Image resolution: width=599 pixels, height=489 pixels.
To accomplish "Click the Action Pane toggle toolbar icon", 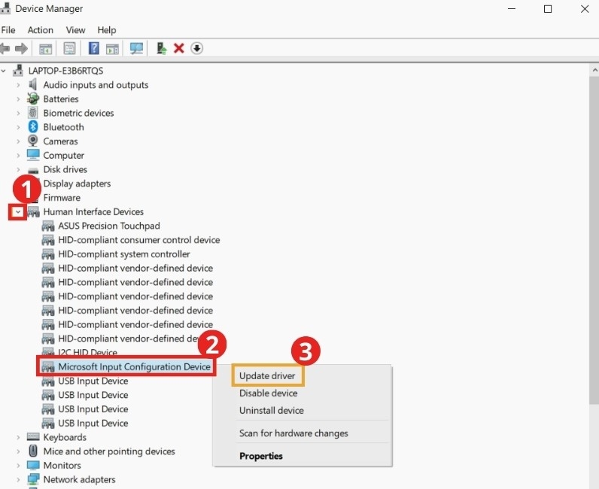I will tap(112, 48).
